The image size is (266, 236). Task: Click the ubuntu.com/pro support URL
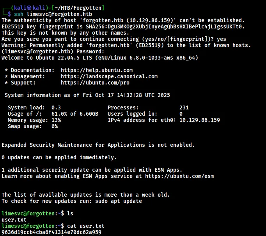pyautogui.click(x=95, y=83)
